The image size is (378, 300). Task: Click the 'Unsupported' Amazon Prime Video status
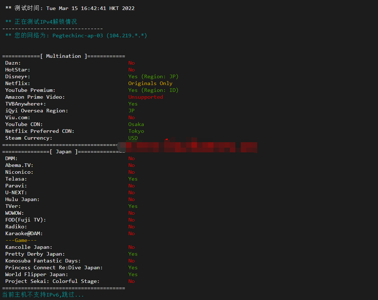[x=145, y=97]
